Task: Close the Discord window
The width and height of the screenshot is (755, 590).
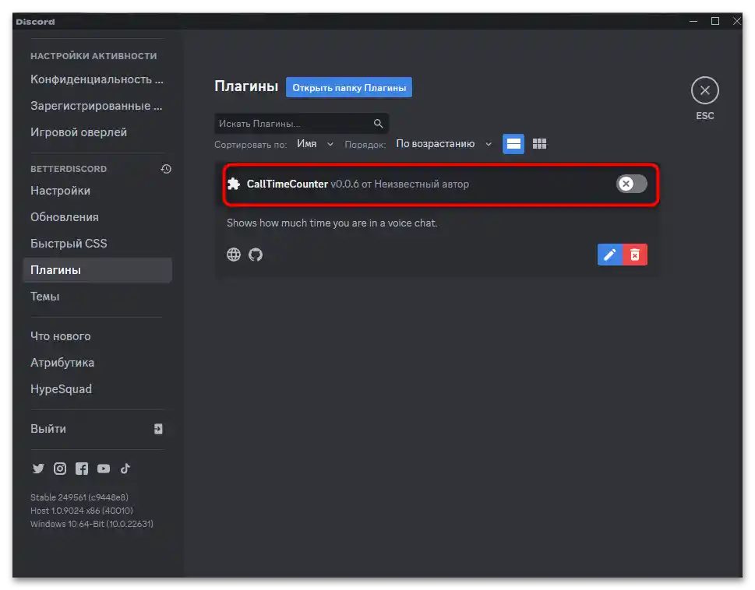Action: click(736, 22)
